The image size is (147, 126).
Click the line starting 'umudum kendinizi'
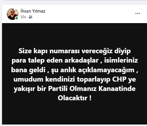75,80
